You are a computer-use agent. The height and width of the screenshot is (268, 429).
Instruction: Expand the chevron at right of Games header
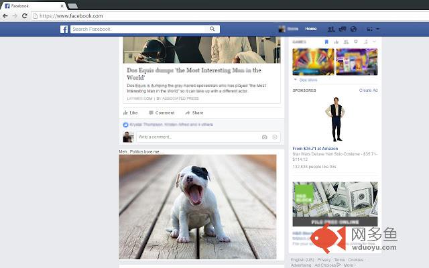(x=374, y=42)
